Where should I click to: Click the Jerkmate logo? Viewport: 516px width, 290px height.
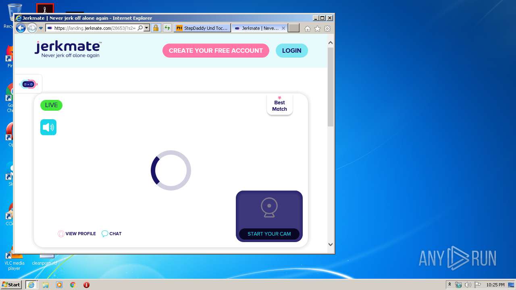68,50
